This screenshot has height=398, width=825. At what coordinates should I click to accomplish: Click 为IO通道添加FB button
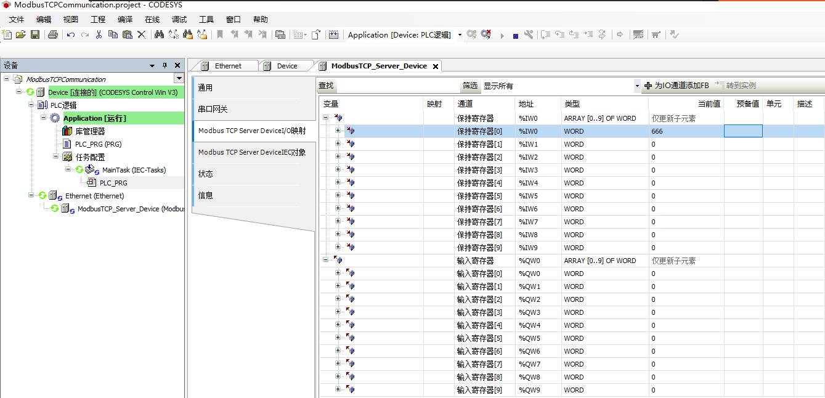(677, 86)
